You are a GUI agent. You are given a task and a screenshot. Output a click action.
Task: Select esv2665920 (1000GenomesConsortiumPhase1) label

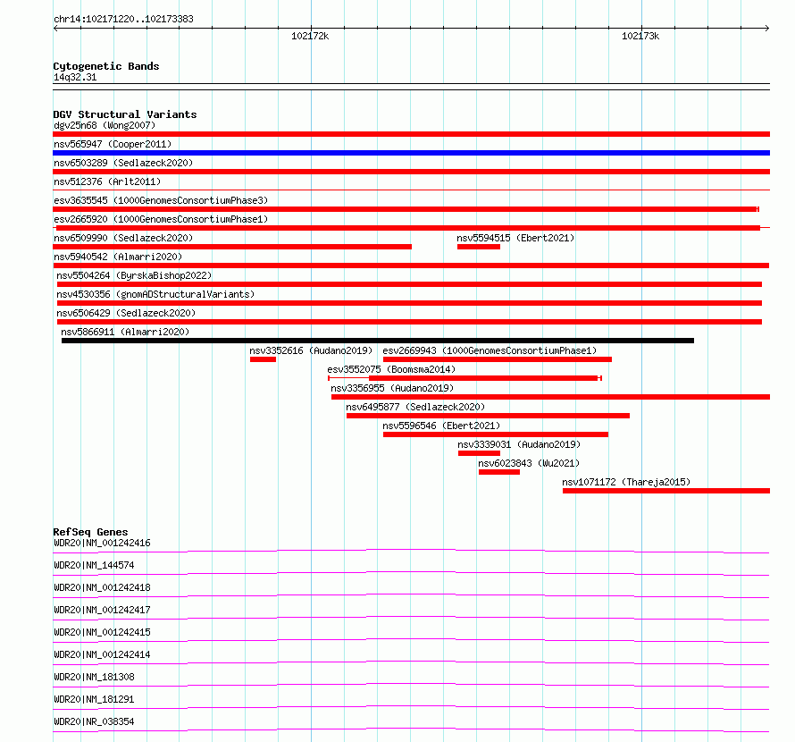tap(161, 219)
